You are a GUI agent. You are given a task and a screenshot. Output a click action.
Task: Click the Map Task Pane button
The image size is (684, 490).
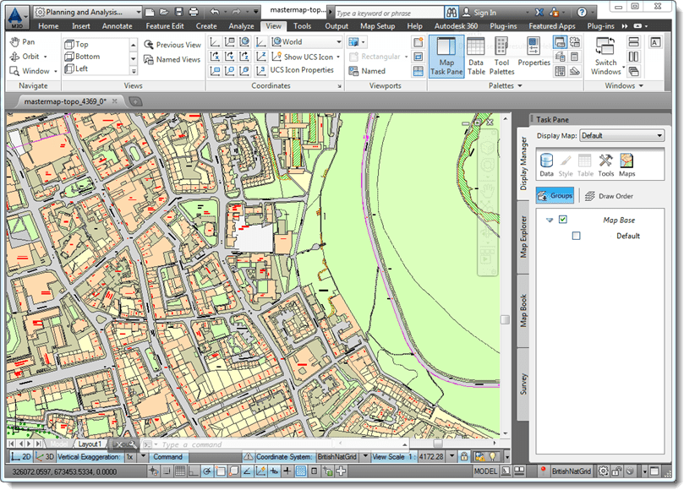(446, 56)
